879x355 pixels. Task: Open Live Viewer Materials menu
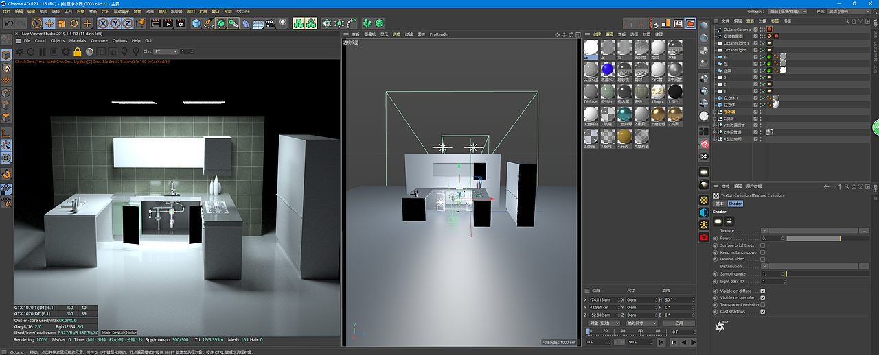point(78,40)
